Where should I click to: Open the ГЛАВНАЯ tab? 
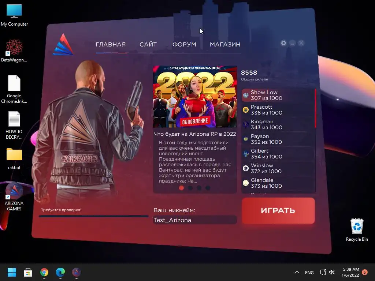point(111,44)
